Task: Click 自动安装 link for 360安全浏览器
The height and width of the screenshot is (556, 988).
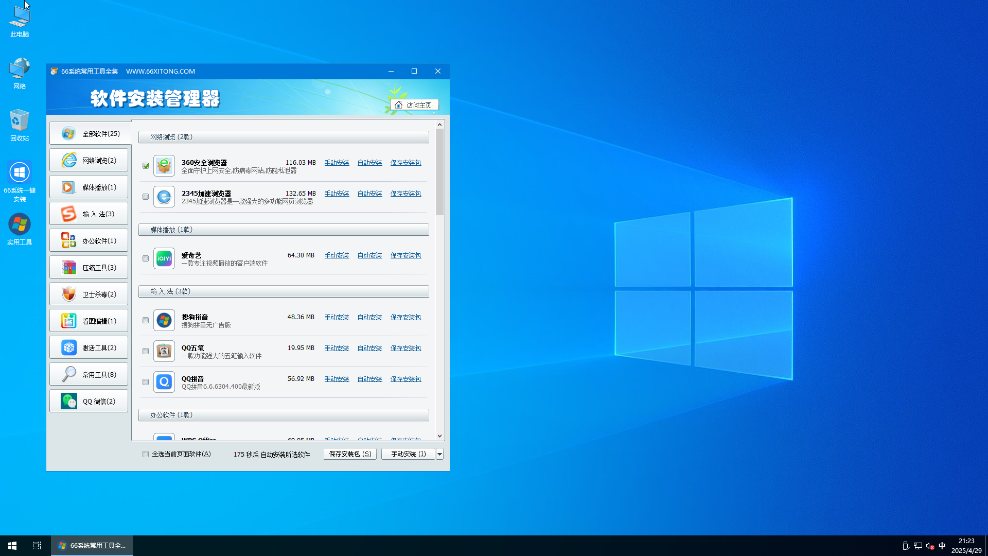Action: pyautogui.click(x=369, y=163)
